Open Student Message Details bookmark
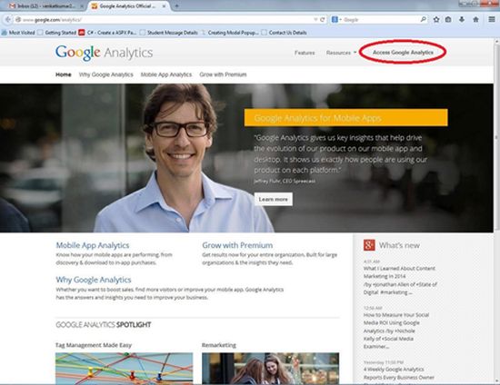 [169, 33]
